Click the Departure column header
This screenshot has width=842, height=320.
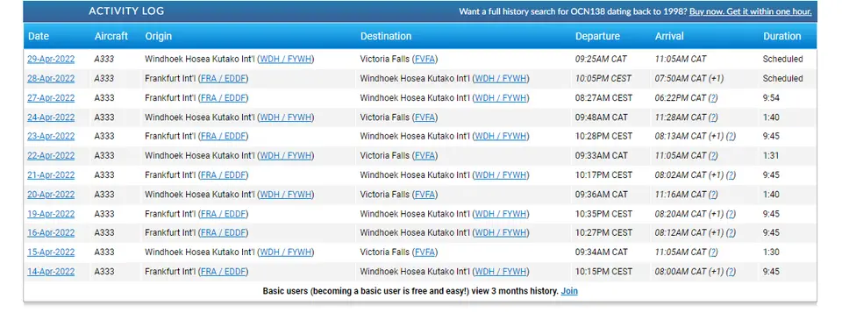(597, 36)
